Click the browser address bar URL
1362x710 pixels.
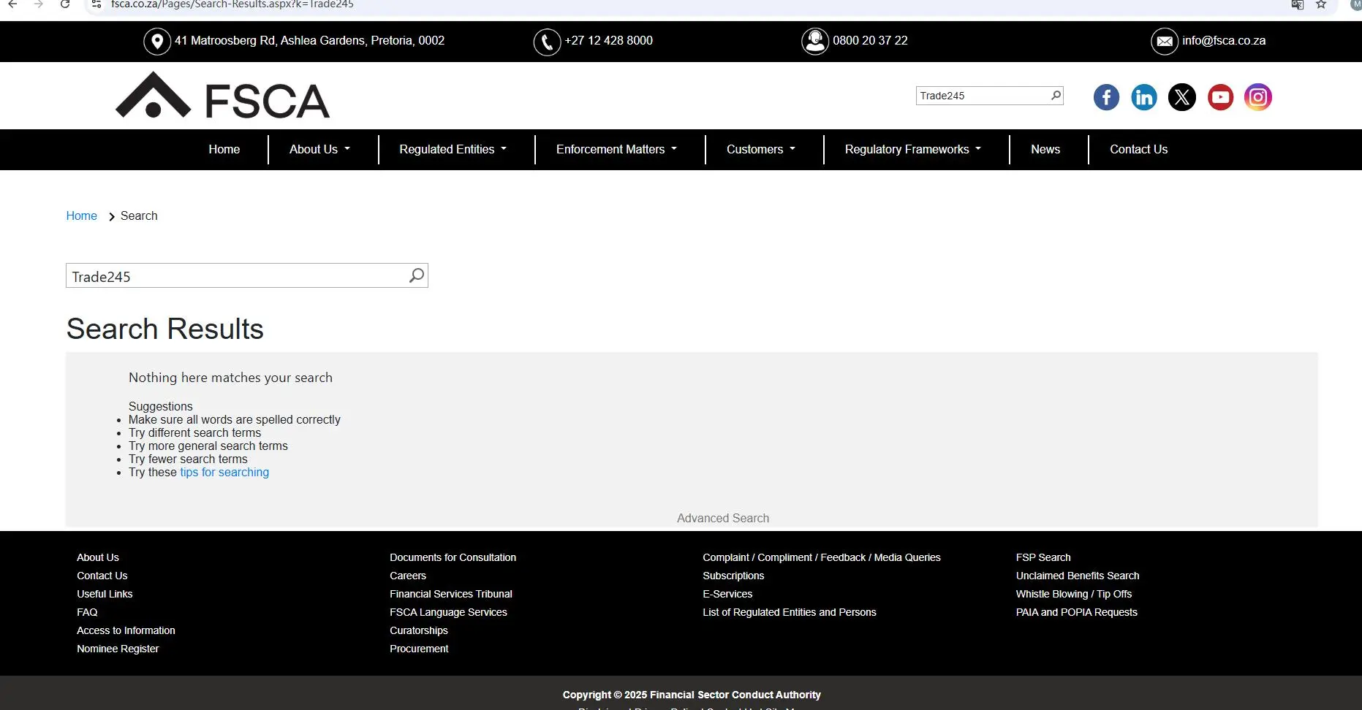click(x=232, y=4)
